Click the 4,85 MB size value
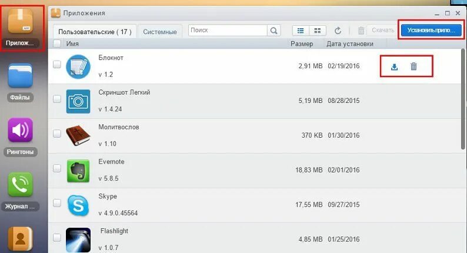Viewport: 467px width, 253px height. (311, 239)
